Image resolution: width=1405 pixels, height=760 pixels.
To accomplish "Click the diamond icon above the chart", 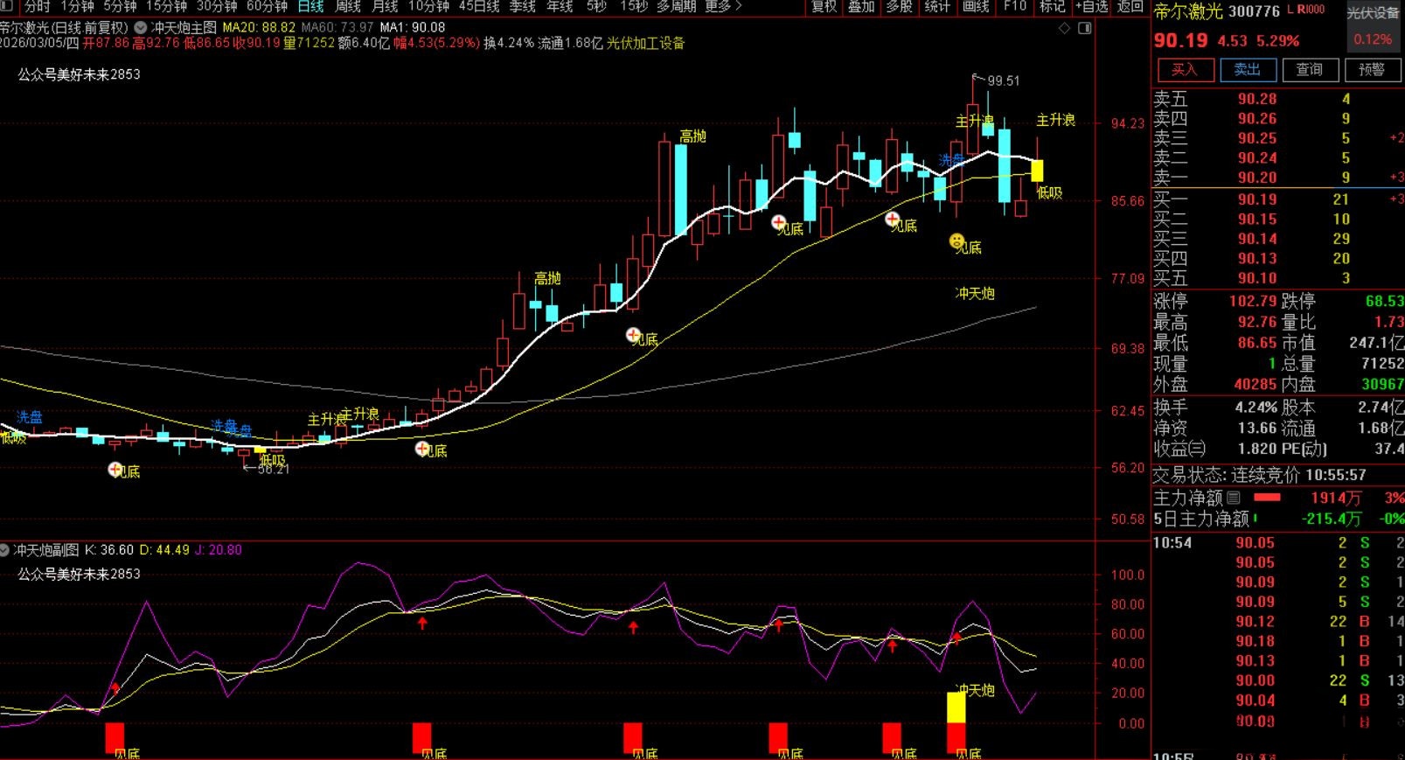I will pos(1064,28).
